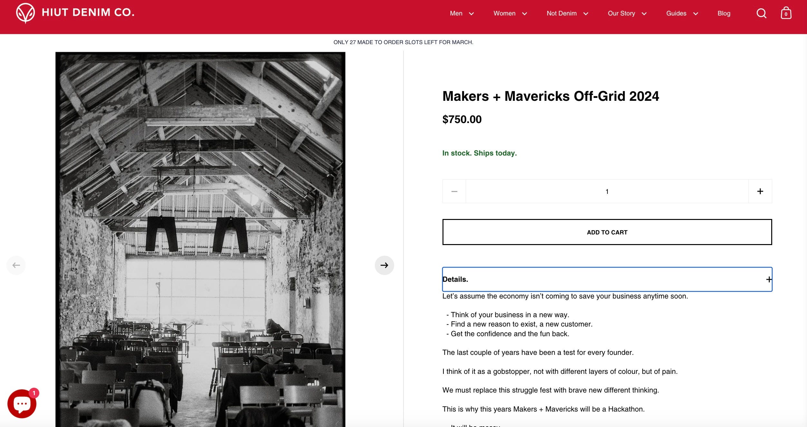The image size is (807, 427).
Task: Open the shopping bag cart icon
Action: tap(786, 13)
